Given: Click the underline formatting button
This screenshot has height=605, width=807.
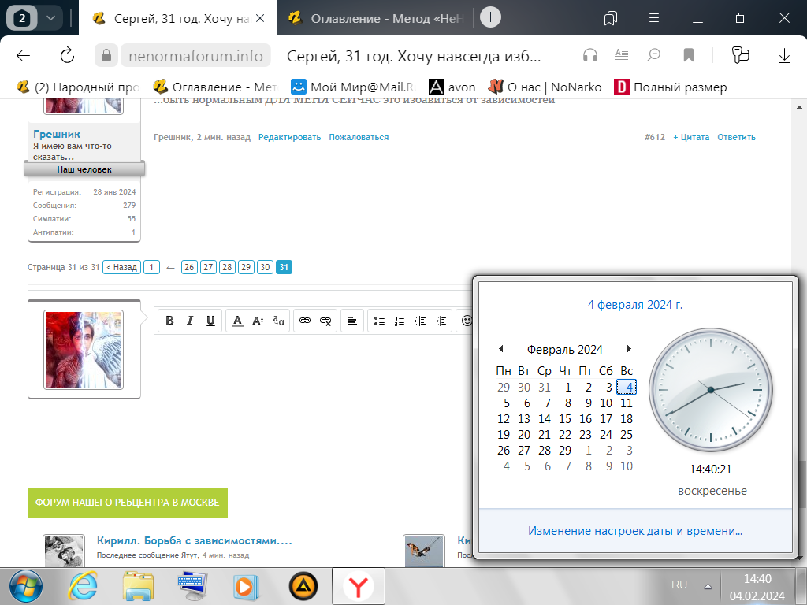Looking at the screenshot, I should [210, 321].
